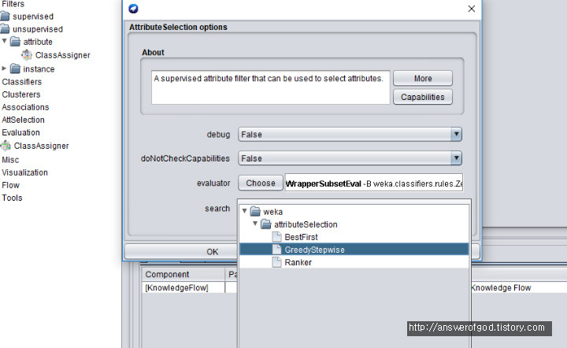Screen dimensions: 567x348
Task: Click the attribute folder icon in sidebar
Action: coord(15,42)
